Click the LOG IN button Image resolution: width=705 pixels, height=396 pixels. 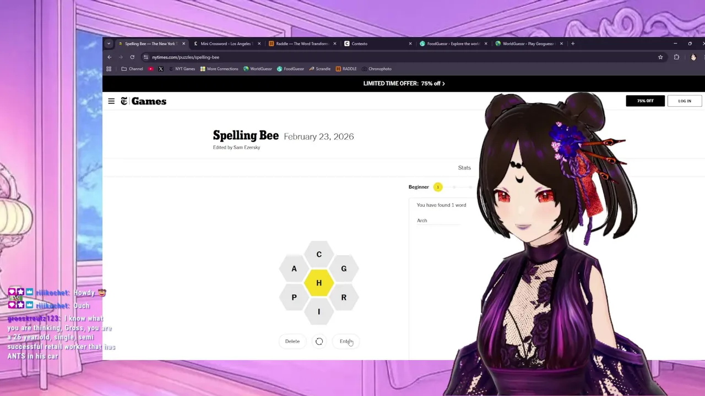(x=685, y=101)
